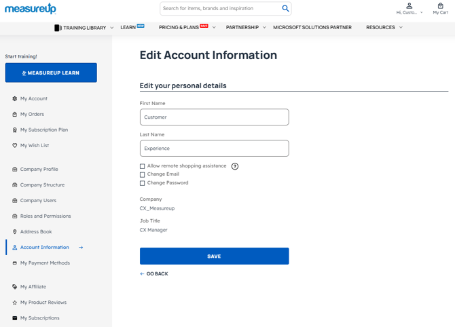Click the help icon beside remote shopping assistance
Screen dimensions: 455x327
pyautogui.click(x=235, y=166)
